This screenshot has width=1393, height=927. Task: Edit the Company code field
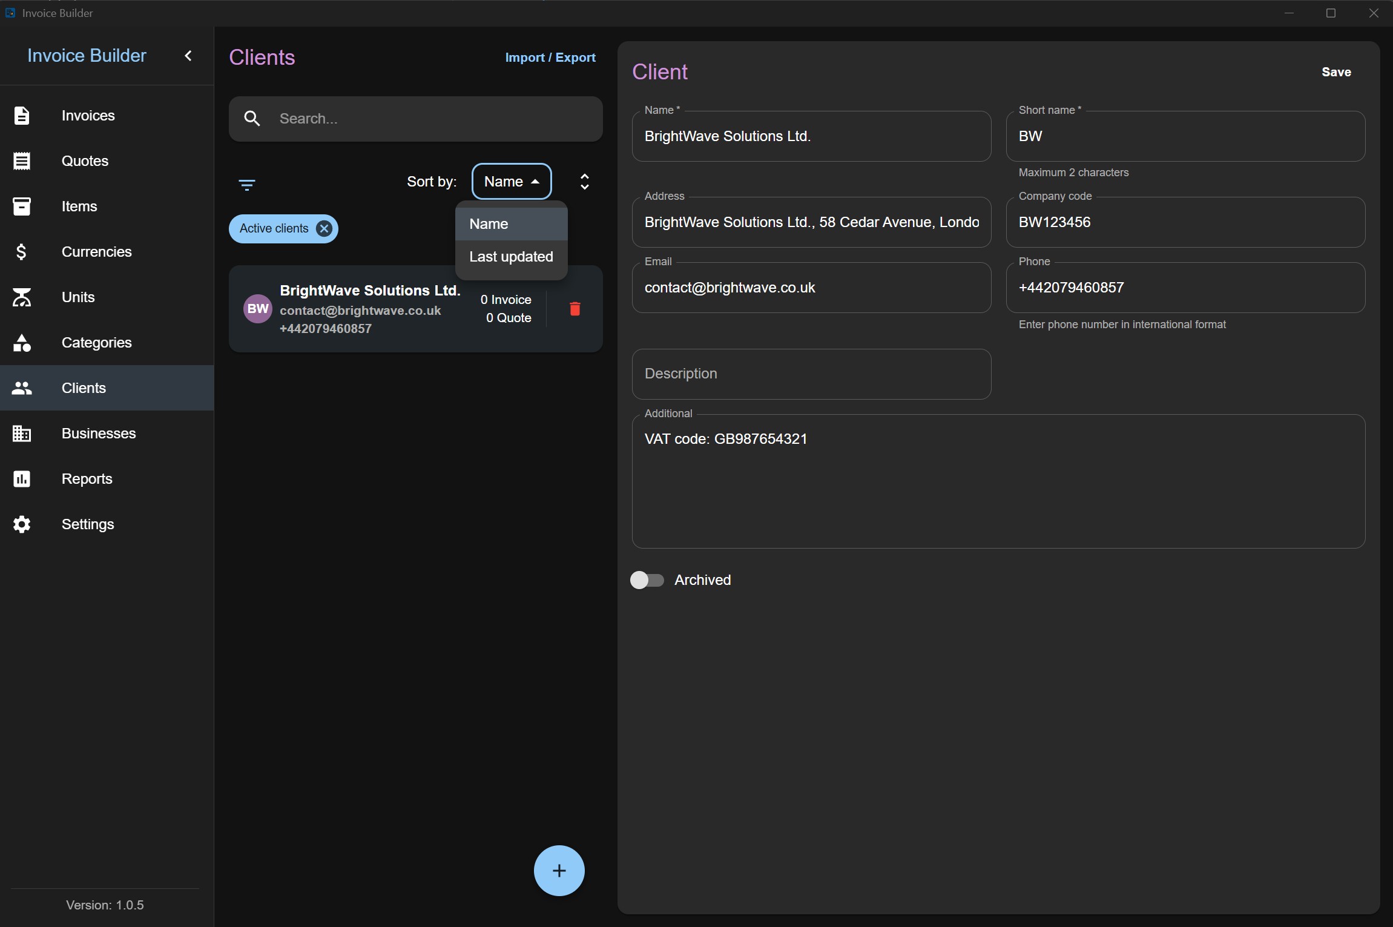(x=1185, y=222)
